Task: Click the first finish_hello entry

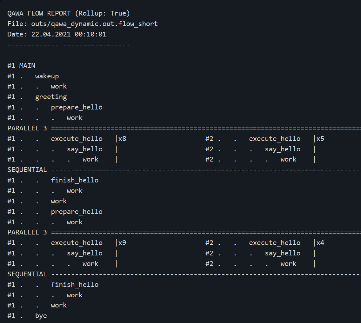Action: pos(75,180)
